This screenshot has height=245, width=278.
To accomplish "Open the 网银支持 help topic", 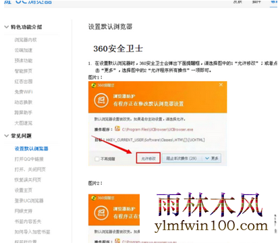I will click(24, 211).
